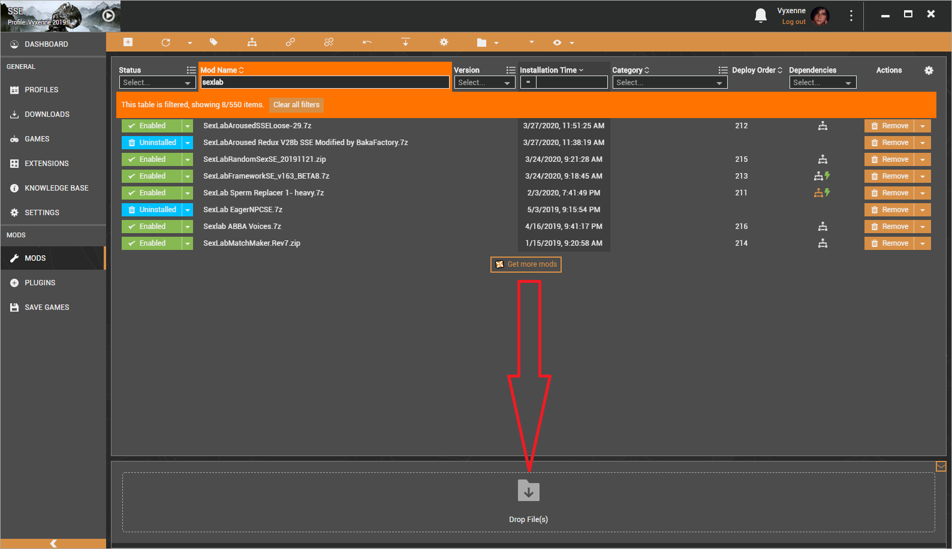Purge mods with the broken link icon
The height and width of the screenshot is (549, 952).
pos(329,42)
